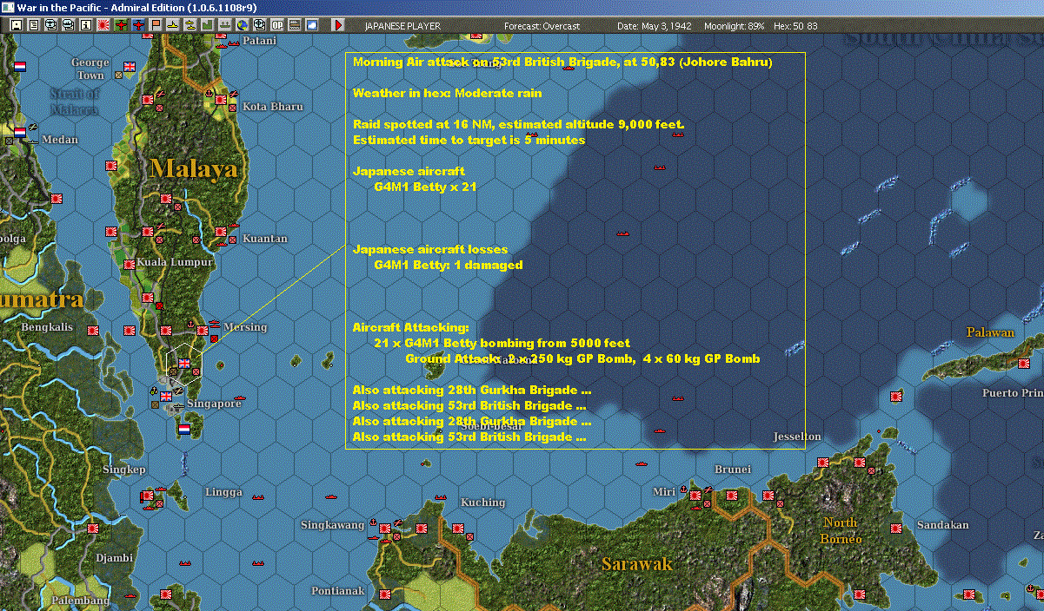Click the crosshair target toolbar icon
1044x611 pixels.
259,25
